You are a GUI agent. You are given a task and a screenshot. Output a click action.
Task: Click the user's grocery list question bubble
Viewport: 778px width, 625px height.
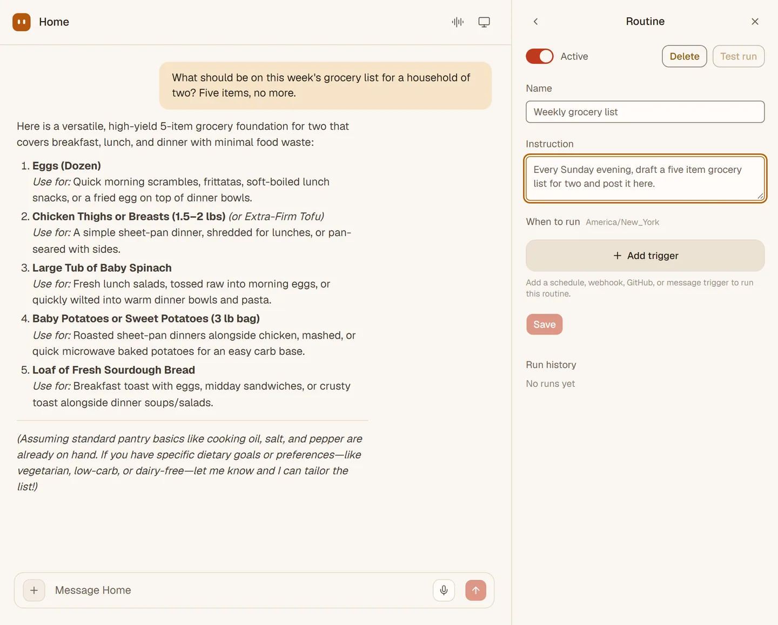(325, 85)
